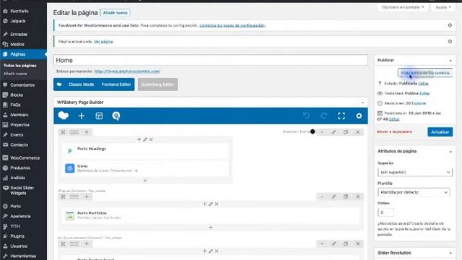The image size is (462, 260).
Task: Collapse the third row toggle arrow
Action: tap(322, 244)
